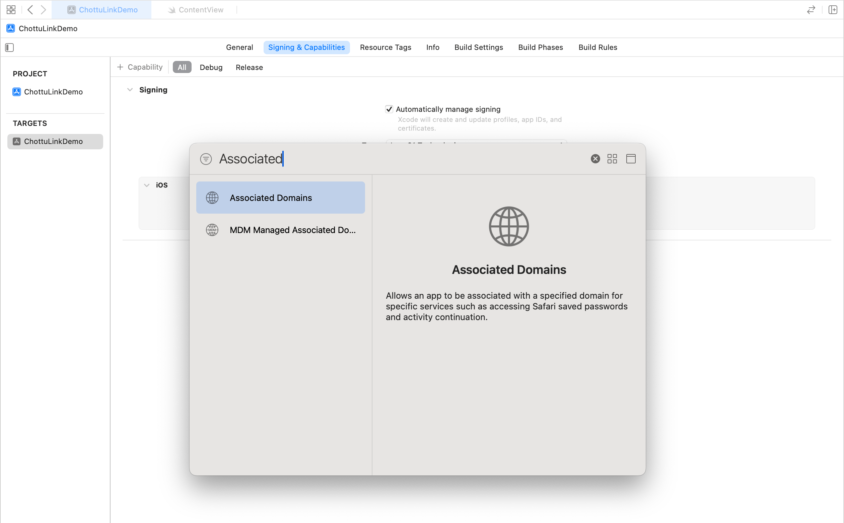Click the add editor split icon
This screenshot has height=523, width=844.
[x=833, y=10]
